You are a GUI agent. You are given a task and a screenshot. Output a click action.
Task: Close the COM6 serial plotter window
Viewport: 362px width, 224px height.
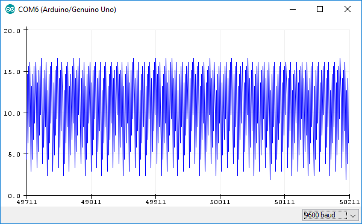click(347, 9)
